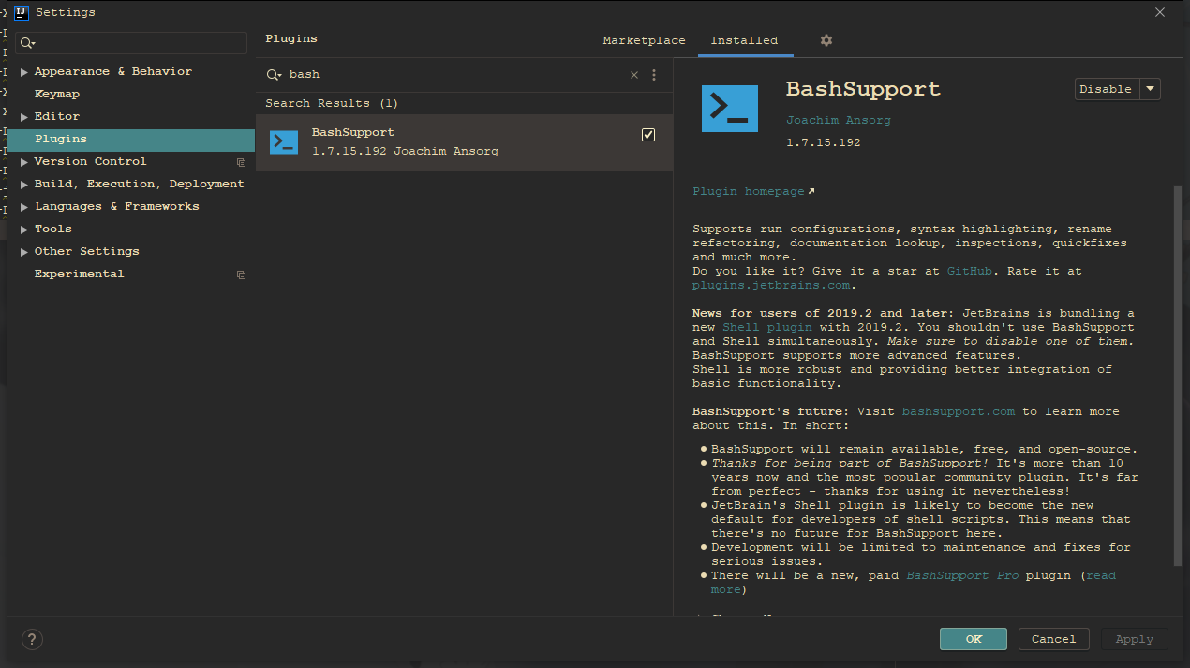1190x668 pixels.
Task: Expand Other Settings node
Action: (x=24, y=252)
